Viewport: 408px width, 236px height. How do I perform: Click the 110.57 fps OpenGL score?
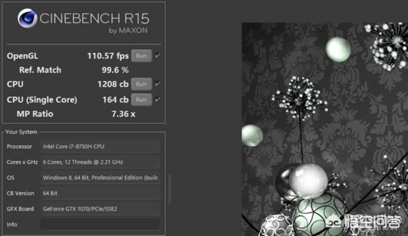coord(108,56)
